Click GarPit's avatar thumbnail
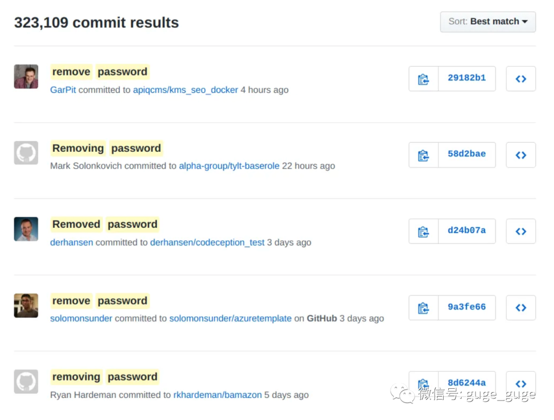554x420 pixels. [x=26, y=76]
